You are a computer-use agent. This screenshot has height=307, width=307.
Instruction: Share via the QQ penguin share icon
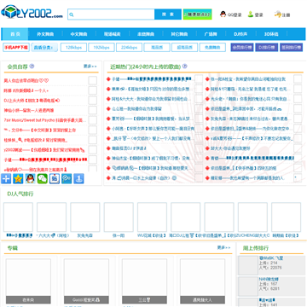point(31,178)
